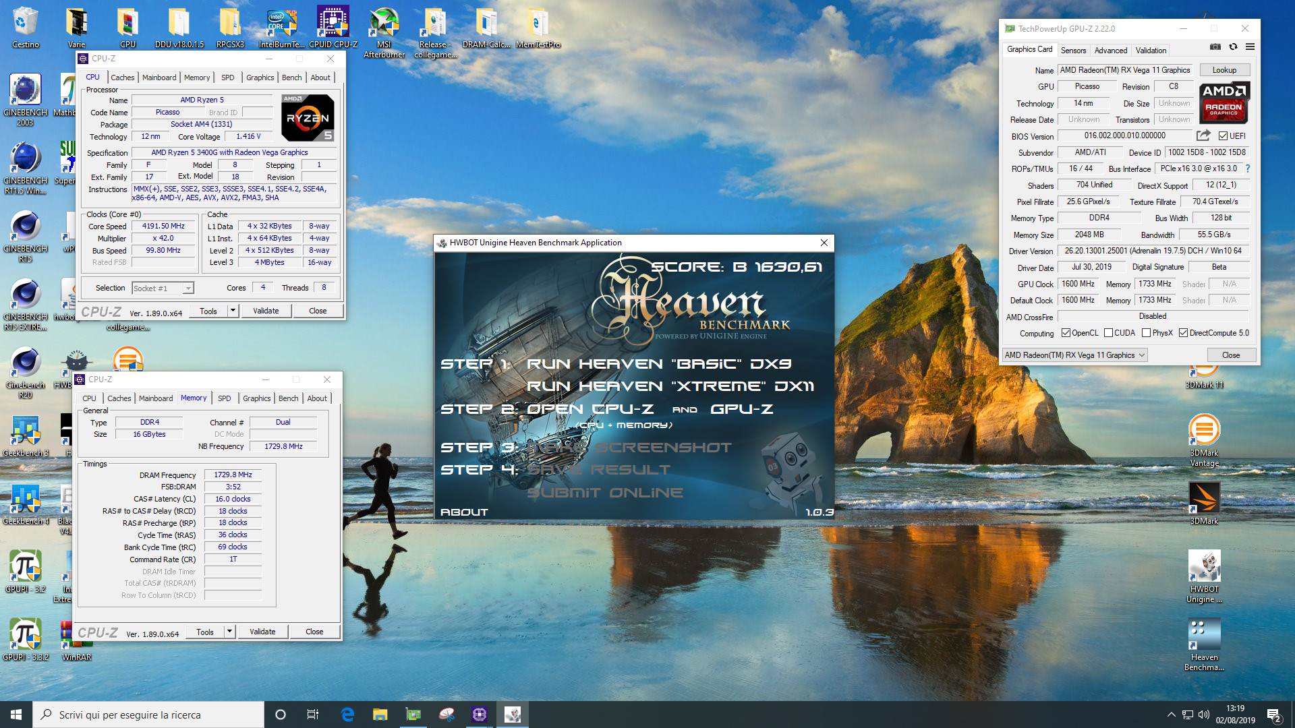Open notification center icon
The width and height of the screenshot is (1295, 728).
(1274, 715)
